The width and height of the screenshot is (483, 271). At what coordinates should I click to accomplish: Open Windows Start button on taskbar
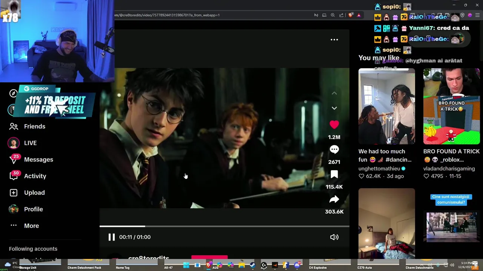click(x=186, y=265)
